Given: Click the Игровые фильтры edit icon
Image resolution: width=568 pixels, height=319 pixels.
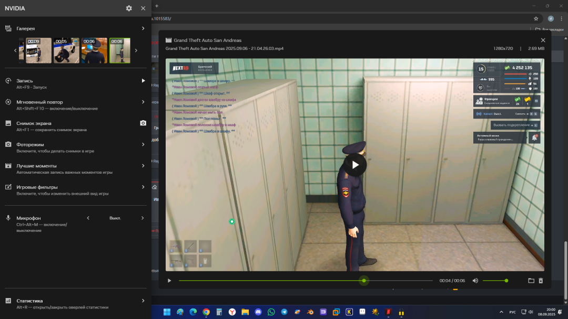Looking at the screenshot, I should pos(8,187).
